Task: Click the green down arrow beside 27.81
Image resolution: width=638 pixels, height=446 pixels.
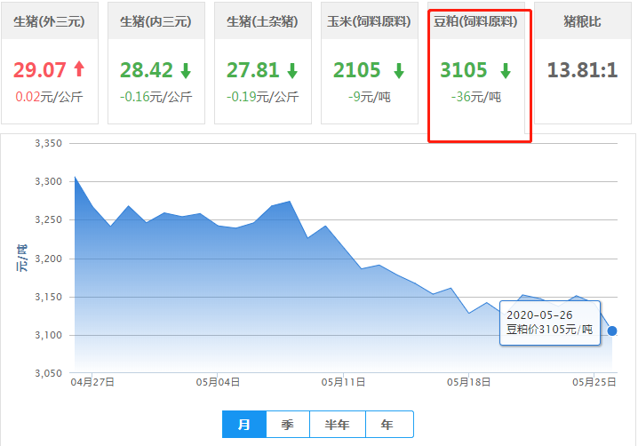Action: [x=291, y=70]
